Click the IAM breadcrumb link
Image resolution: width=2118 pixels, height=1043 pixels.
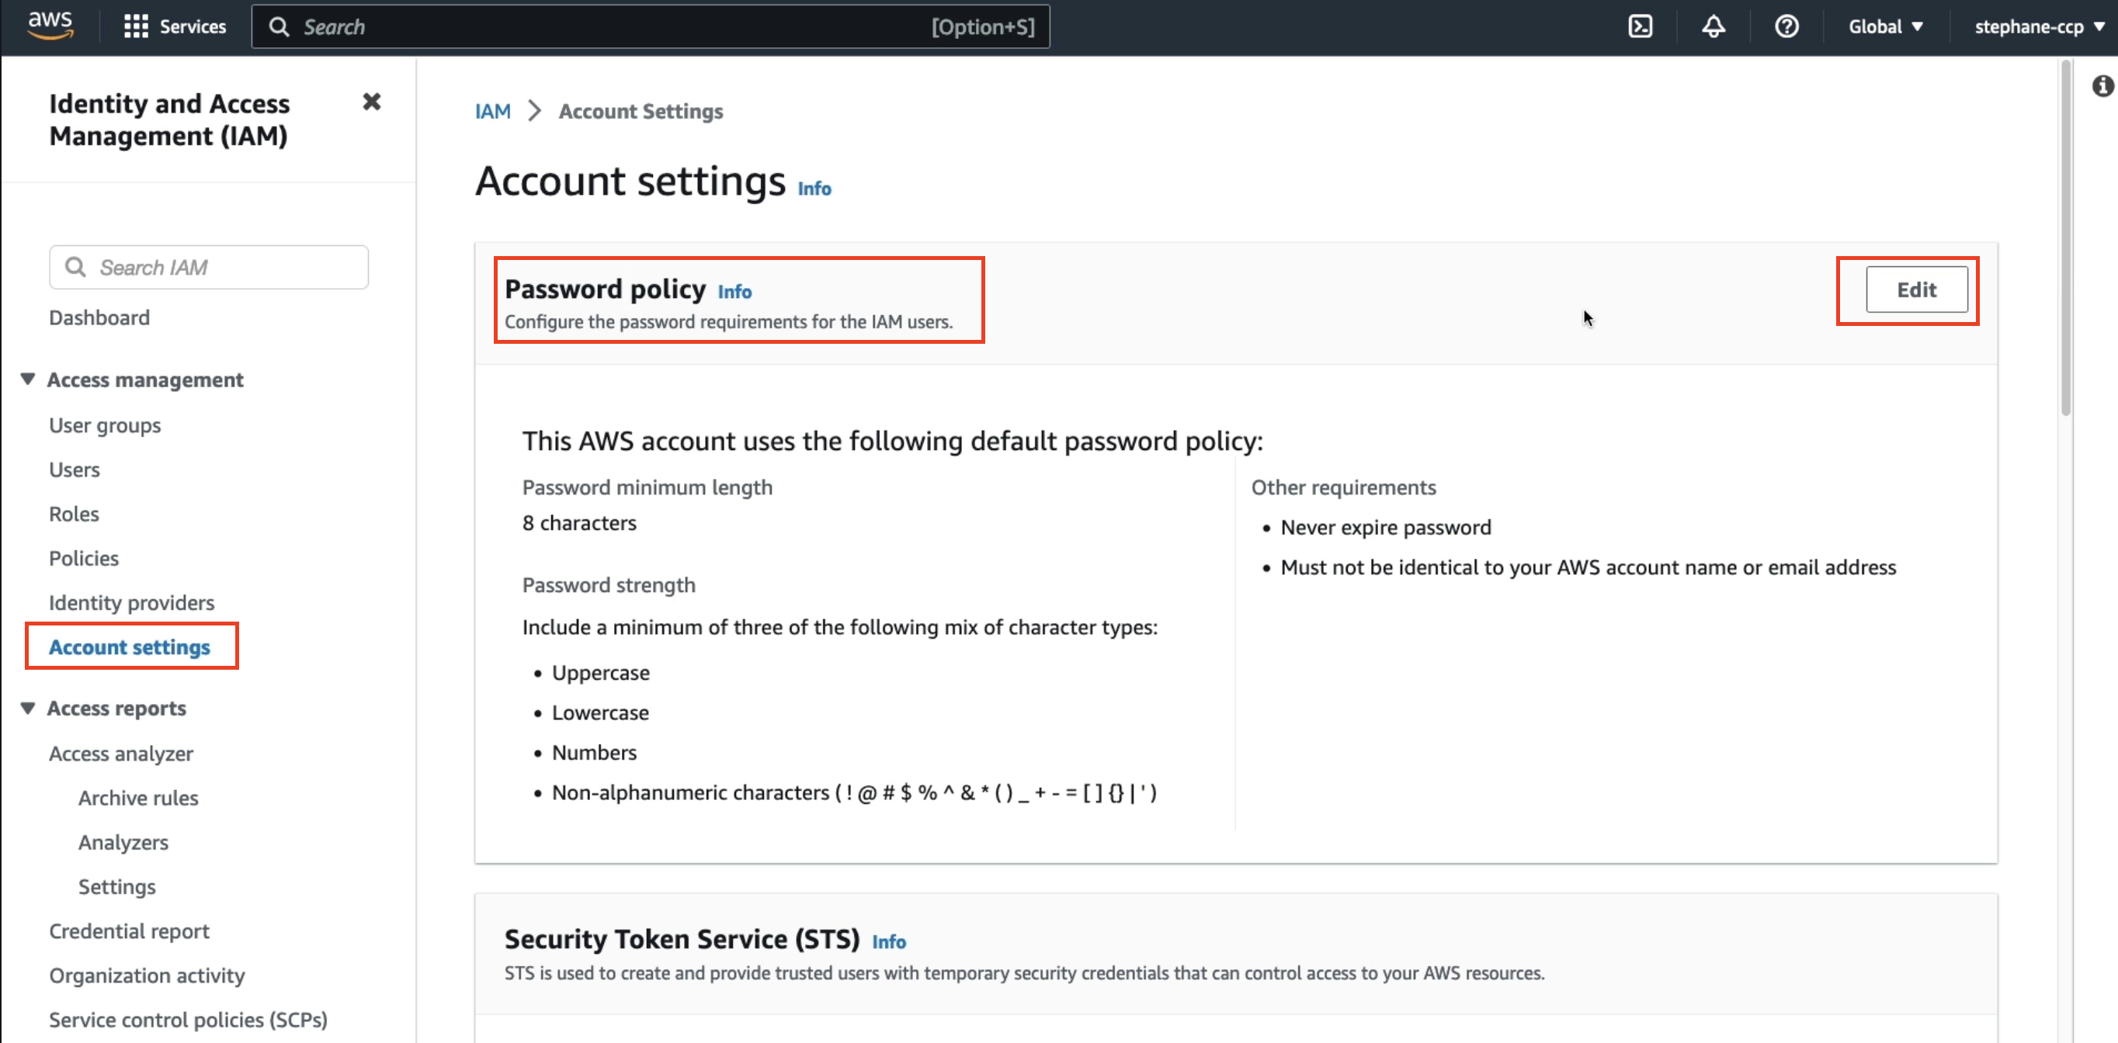click(x=492, y=111)
